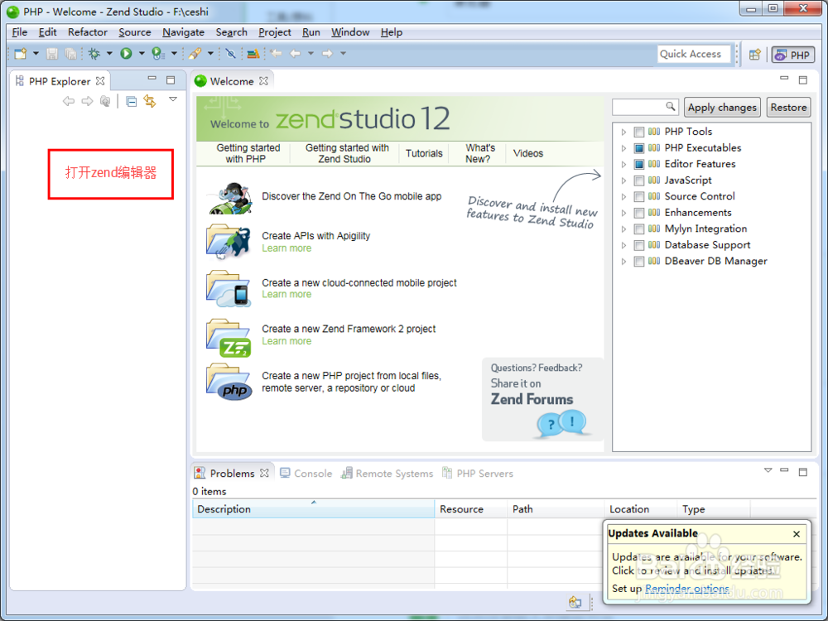Click PHP Explorer Up icon
Screen dimensions: 828x621
pos(105,101)
